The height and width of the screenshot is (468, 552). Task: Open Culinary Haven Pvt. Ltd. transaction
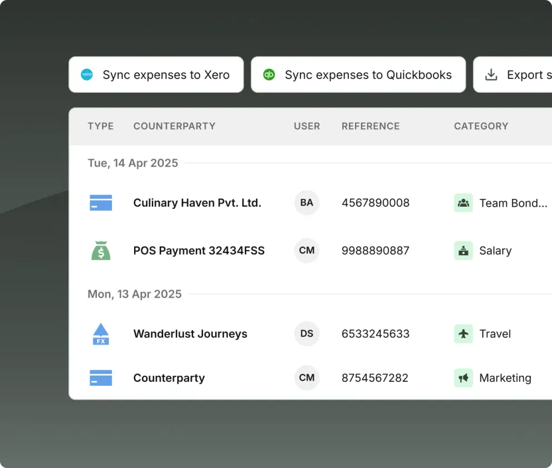[197, 203]
